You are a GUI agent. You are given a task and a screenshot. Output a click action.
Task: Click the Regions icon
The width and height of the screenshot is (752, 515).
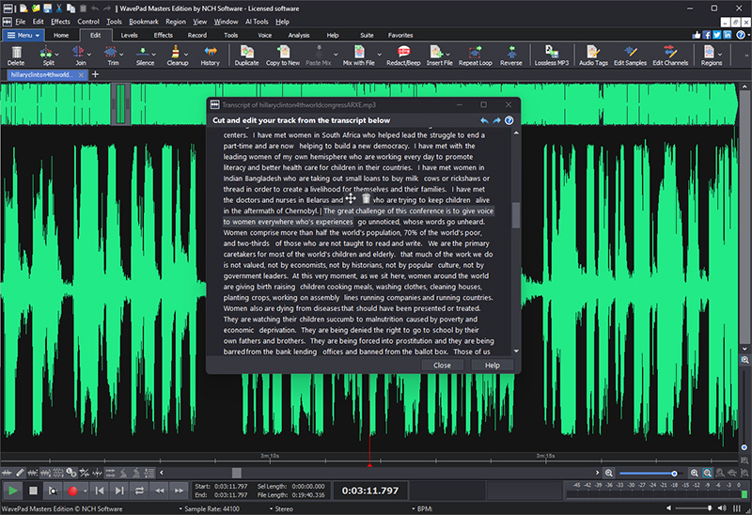click(x=709, y=53)
